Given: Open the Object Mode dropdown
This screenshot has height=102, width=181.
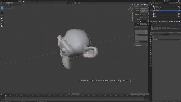Looking at the screenshot, I should (5, 5).
